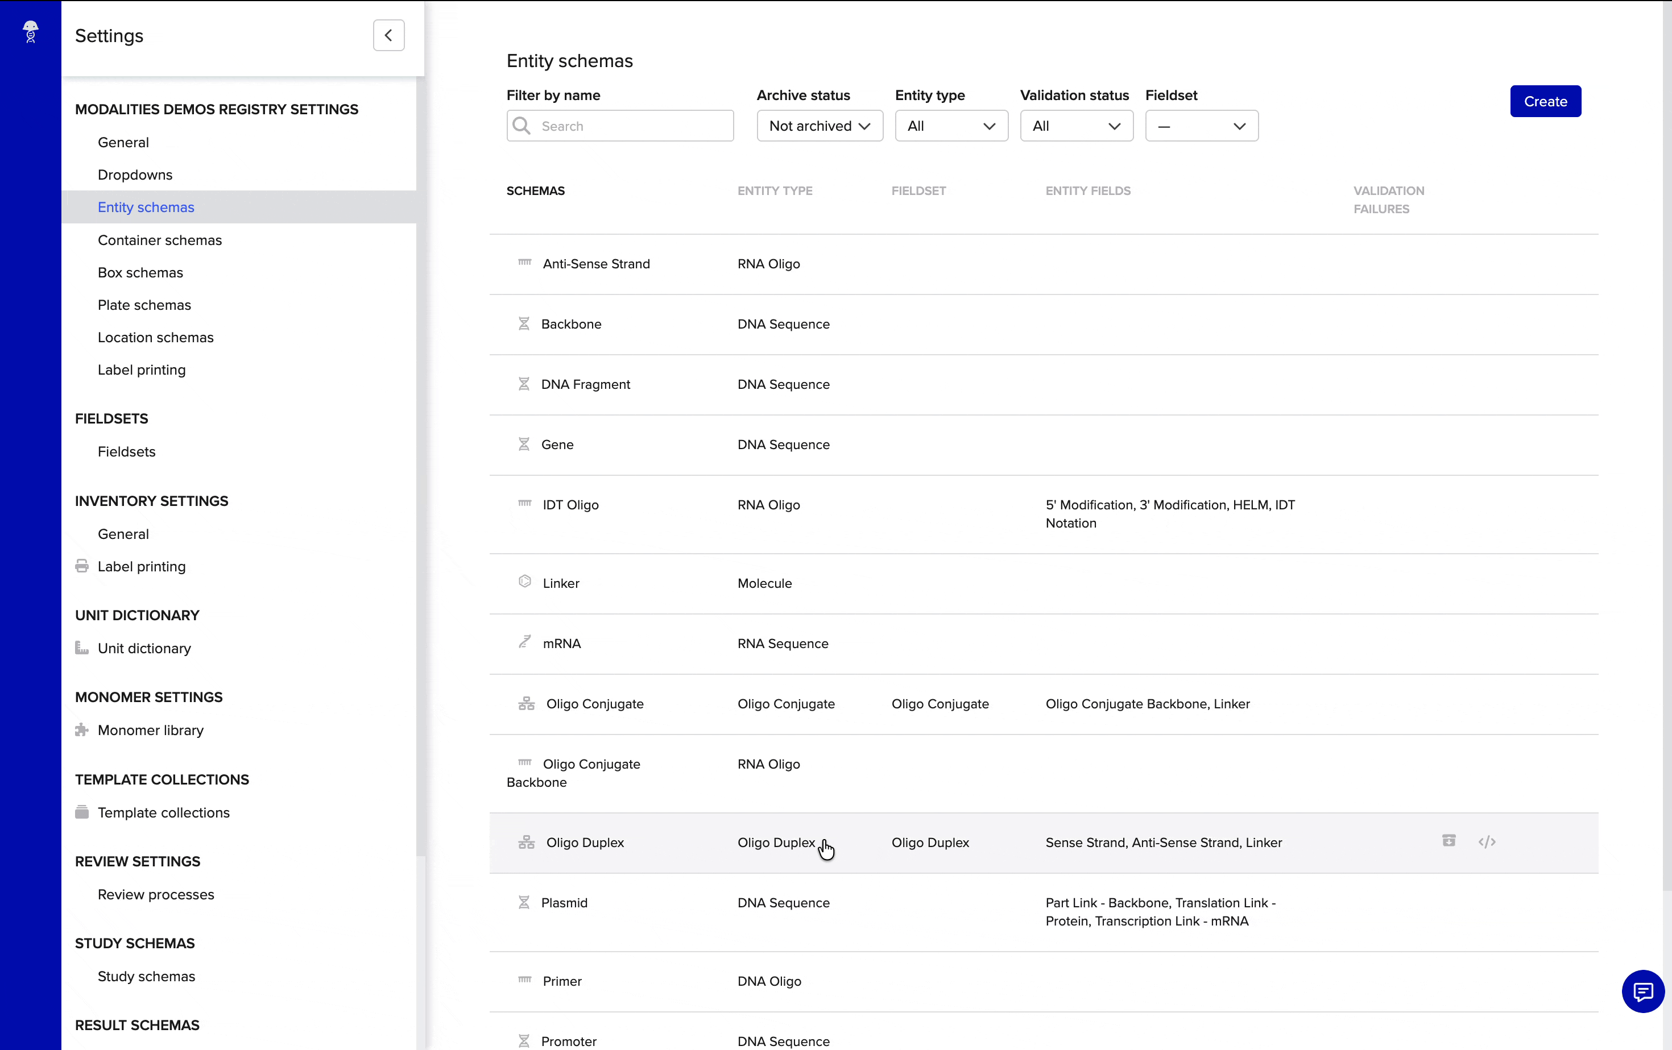Open code view for Oligo Duplex
This screenshot has width=1672, height=1050.
1487,842
